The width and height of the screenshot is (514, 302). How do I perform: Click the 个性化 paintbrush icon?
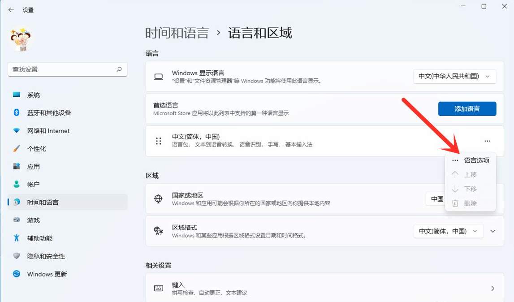[17, 149]
